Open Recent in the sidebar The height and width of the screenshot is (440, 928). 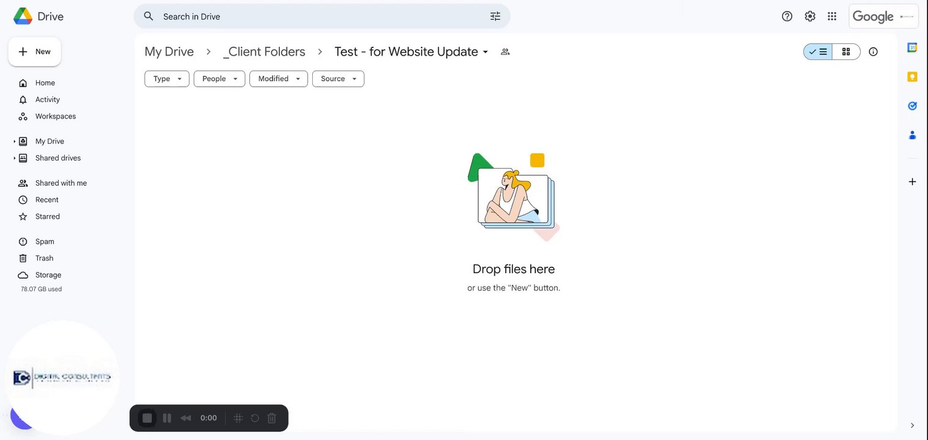click(x=46, y=200)
